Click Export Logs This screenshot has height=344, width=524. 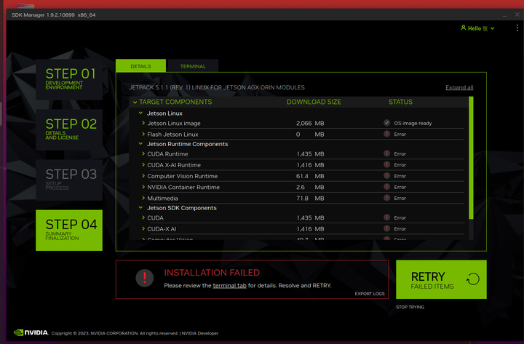[x=370, y=294]
